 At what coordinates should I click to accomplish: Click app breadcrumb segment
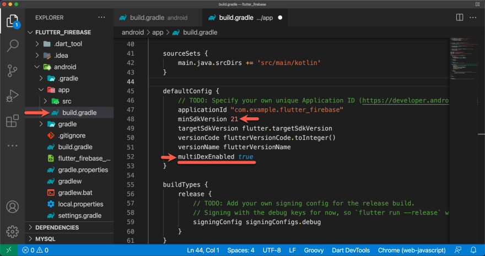pyautogui.click(x=158, y=32)
